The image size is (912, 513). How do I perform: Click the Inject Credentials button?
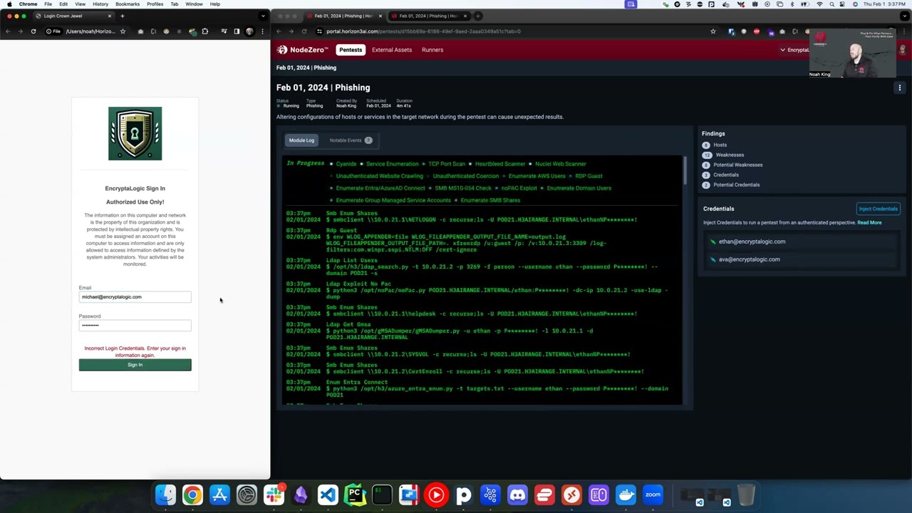(878, 209)
